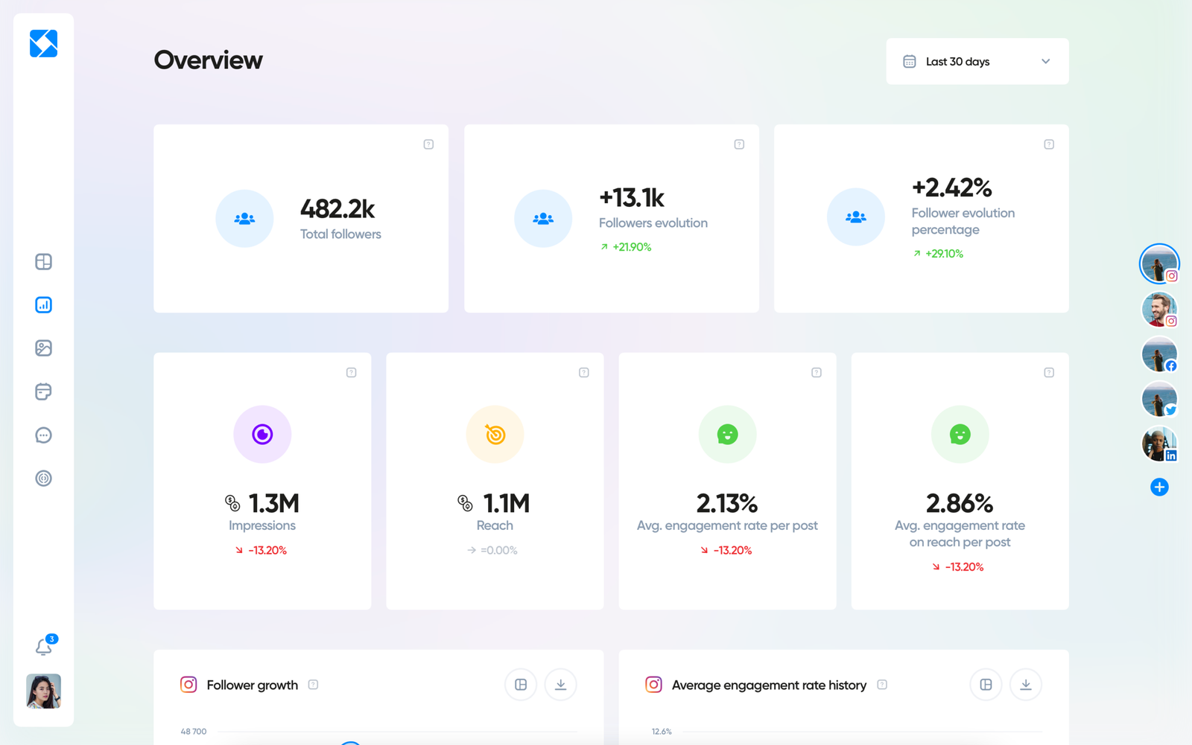
Task: Download the Average engagement rate history chart
Action: coord(1026,684)
